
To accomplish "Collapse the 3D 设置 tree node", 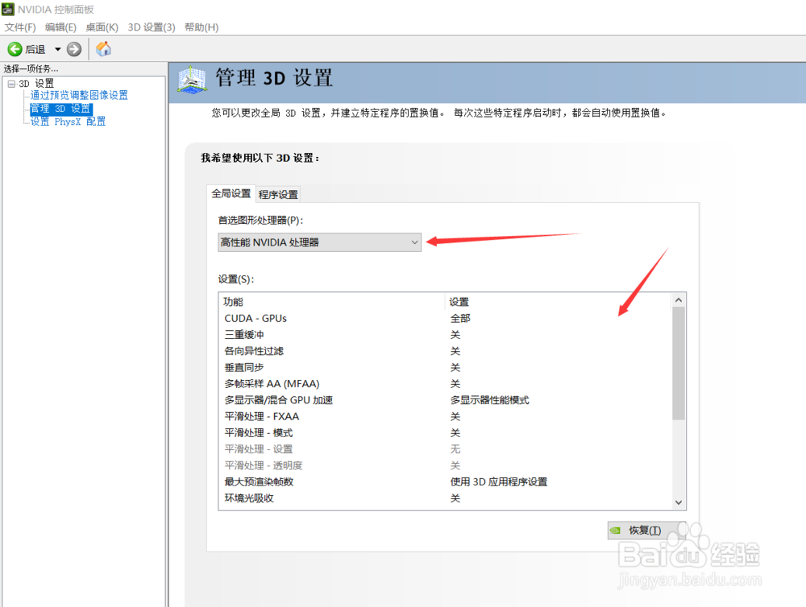I will tap(11, 84).
